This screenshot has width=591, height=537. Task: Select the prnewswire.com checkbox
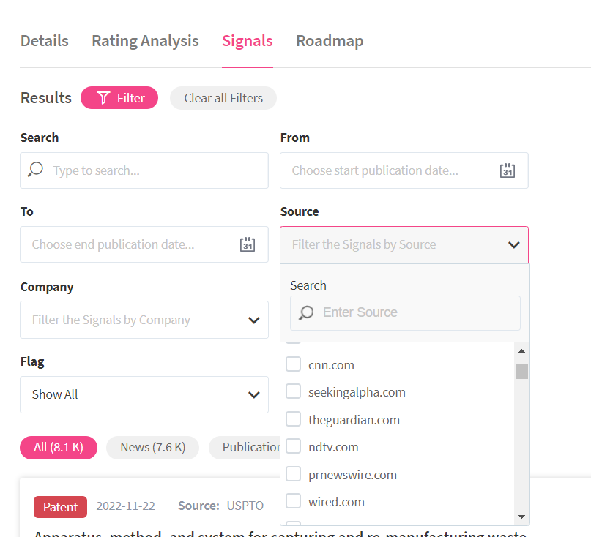point(294,474)
